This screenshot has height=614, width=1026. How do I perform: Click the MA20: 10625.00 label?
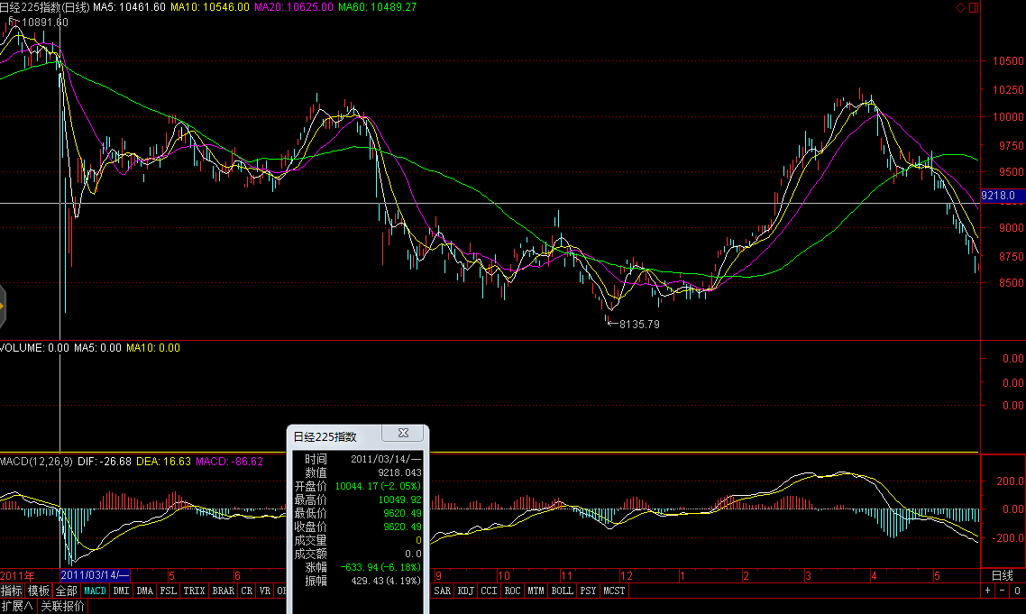tap(293, 7)
